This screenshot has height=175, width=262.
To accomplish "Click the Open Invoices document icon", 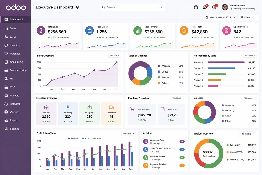I will (226, 30).
